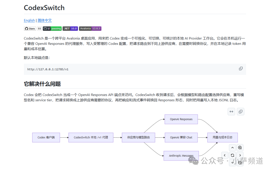The height and width of the screenshot is (172, 272).
Task: Copy the mermaid diagram source
Action: coord(241,112)
